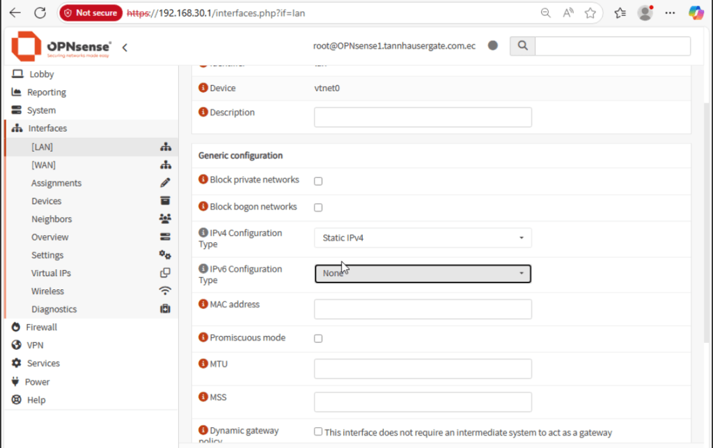Collapse the sidebar using the chevron arrow
Screen dimensions: 713x448
pos(125,47)
